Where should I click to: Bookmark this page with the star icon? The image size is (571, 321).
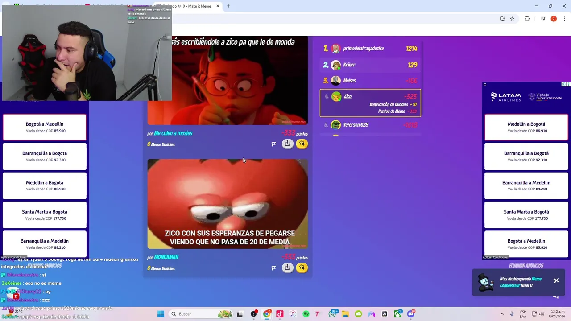click(x=512, y=19)
